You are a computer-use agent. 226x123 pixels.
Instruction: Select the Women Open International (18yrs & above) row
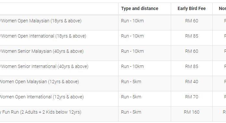coord(113,38)
